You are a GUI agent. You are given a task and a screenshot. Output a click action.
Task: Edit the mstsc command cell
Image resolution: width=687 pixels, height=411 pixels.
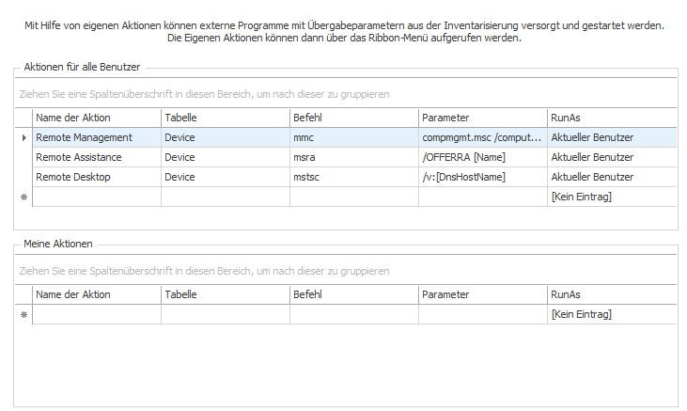(x=354, y=177)
